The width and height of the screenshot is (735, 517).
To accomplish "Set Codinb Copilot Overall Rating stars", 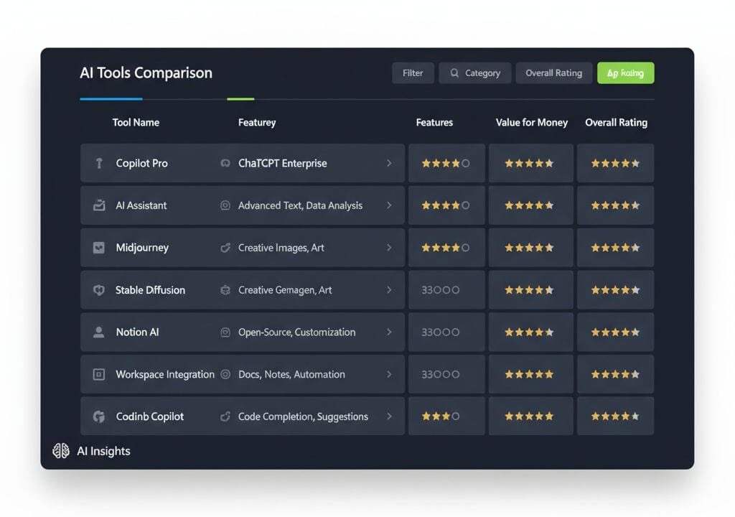I will 615,416.
